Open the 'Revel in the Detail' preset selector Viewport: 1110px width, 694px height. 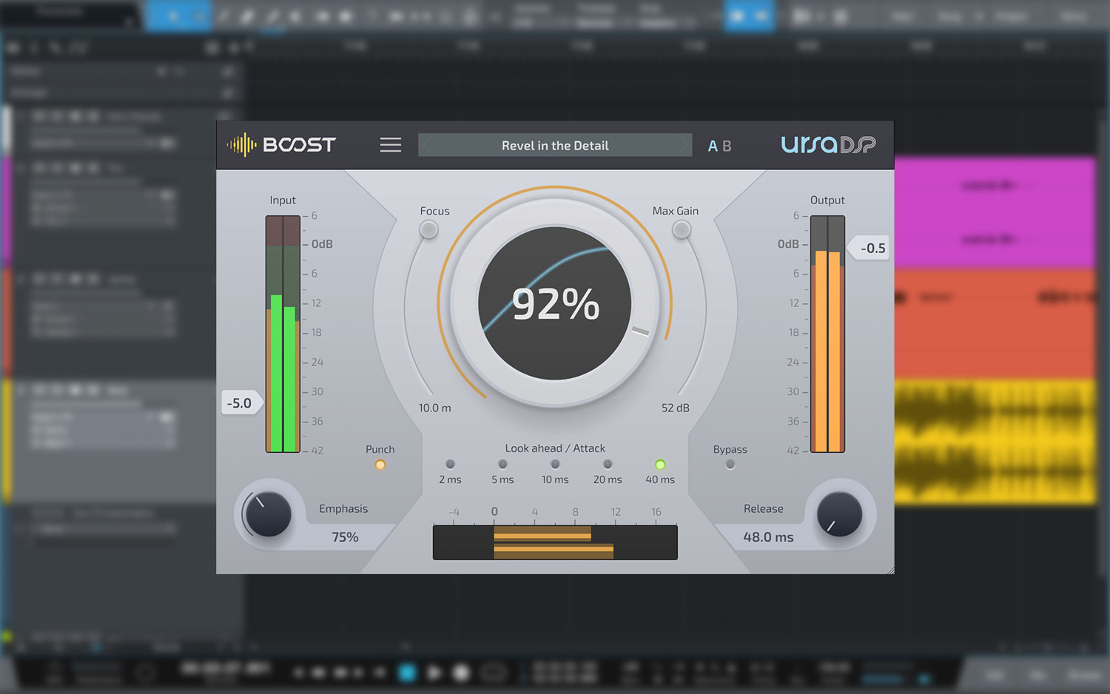coord(555,145)
